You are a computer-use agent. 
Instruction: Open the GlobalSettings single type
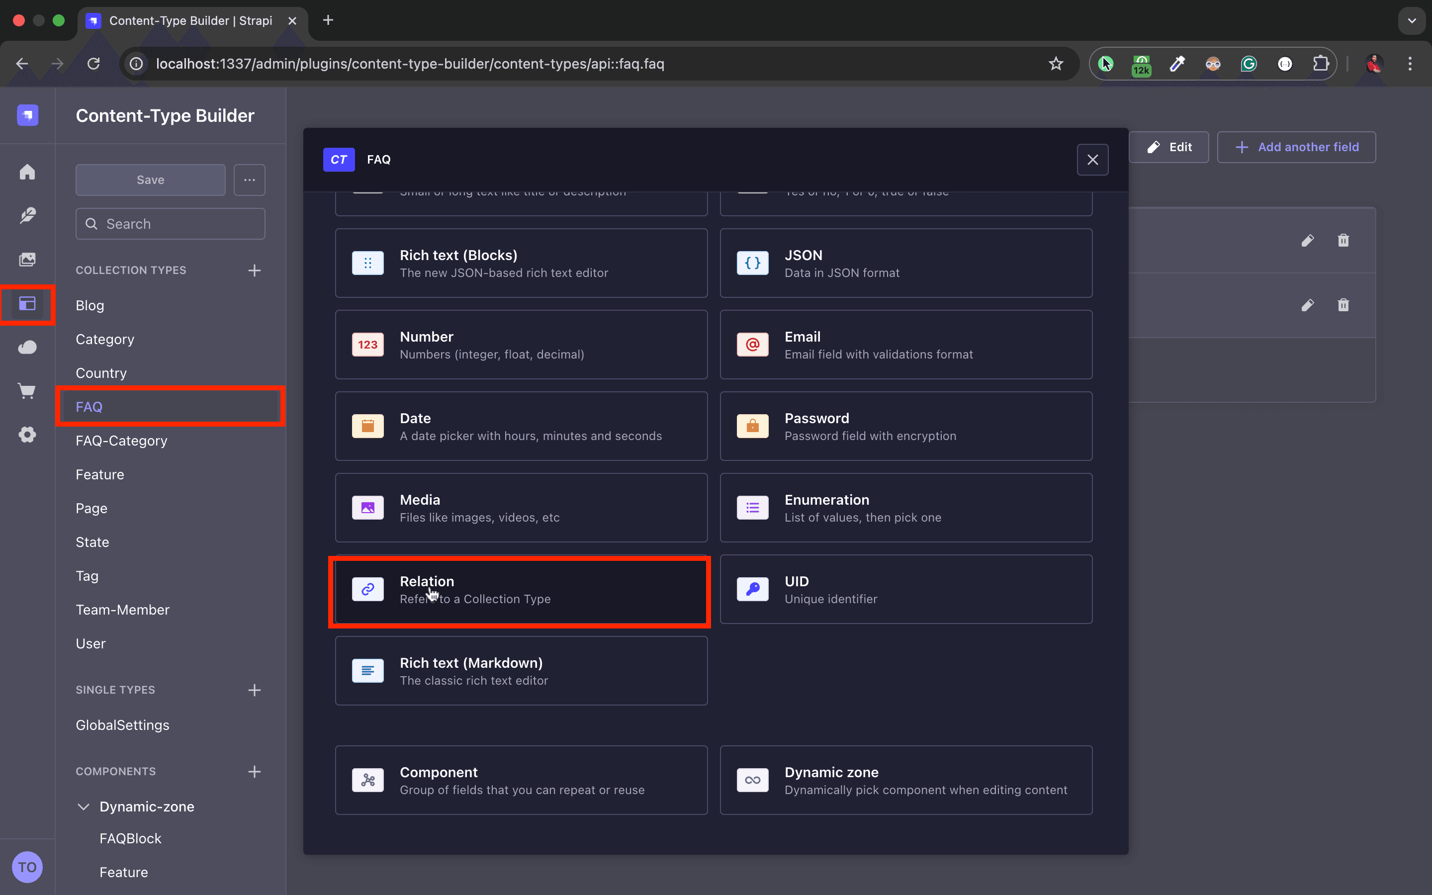coord(122,725)
